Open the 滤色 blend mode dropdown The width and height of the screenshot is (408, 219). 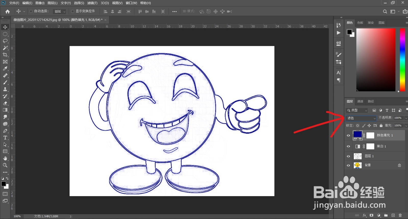tap(361, 118)
